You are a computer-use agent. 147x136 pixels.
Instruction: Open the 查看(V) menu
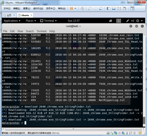[x=27, y=9]
